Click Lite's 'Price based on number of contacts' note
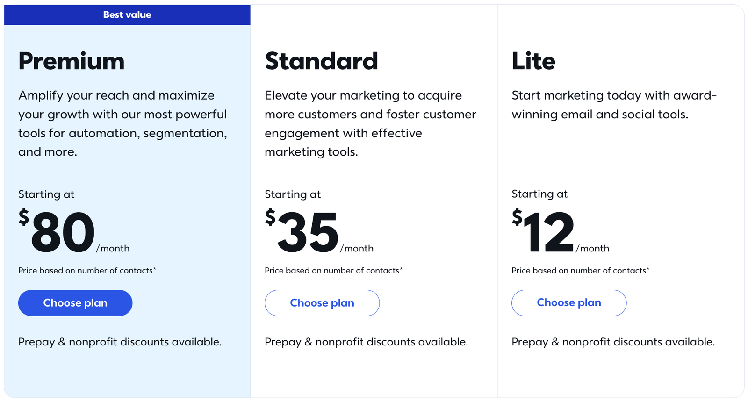This screenshot has width=748, height=402. [580, 271]
